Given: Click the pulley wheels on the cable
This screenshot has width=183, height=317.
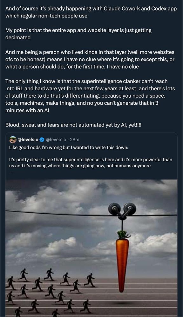Looking at the screenshot, I should [x=122, y=210].
